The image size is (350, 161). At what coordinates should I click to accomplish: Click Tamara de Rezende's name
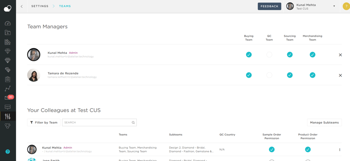tap(63, 73)
